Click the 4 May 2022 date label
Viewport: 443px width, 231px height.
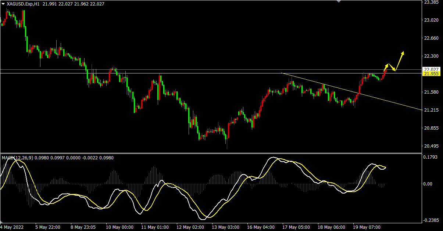(12, 227)
